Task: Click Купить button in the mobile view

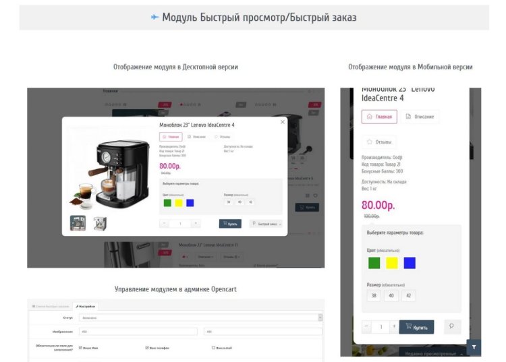Action: (416, 327)
